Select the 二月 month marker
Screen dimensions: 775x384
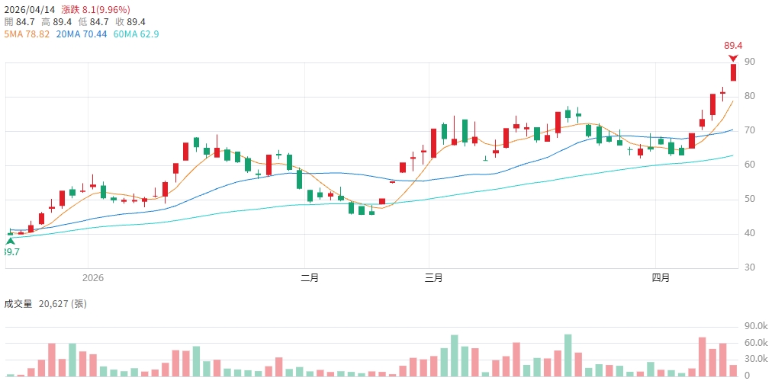[310, 277]
